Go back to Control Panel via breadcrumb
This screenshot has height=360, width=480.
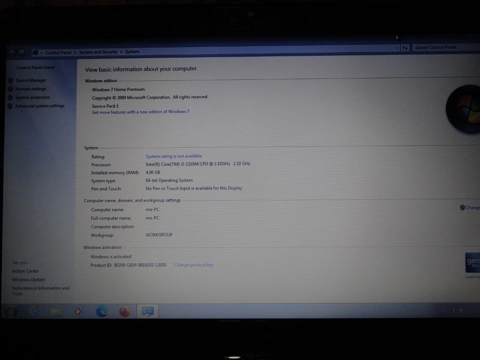pyautogui.click(x=58, y=52)
